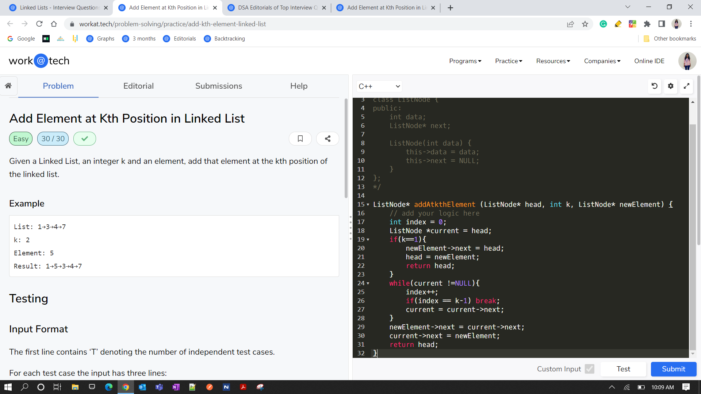Click the expand editor fullscreen icon
701x394 pixels.
686,86
